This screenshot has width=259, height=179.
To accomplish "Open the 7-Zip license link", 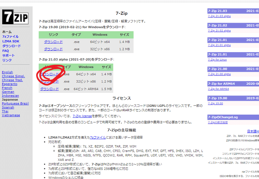I will (x=82, y=116).
